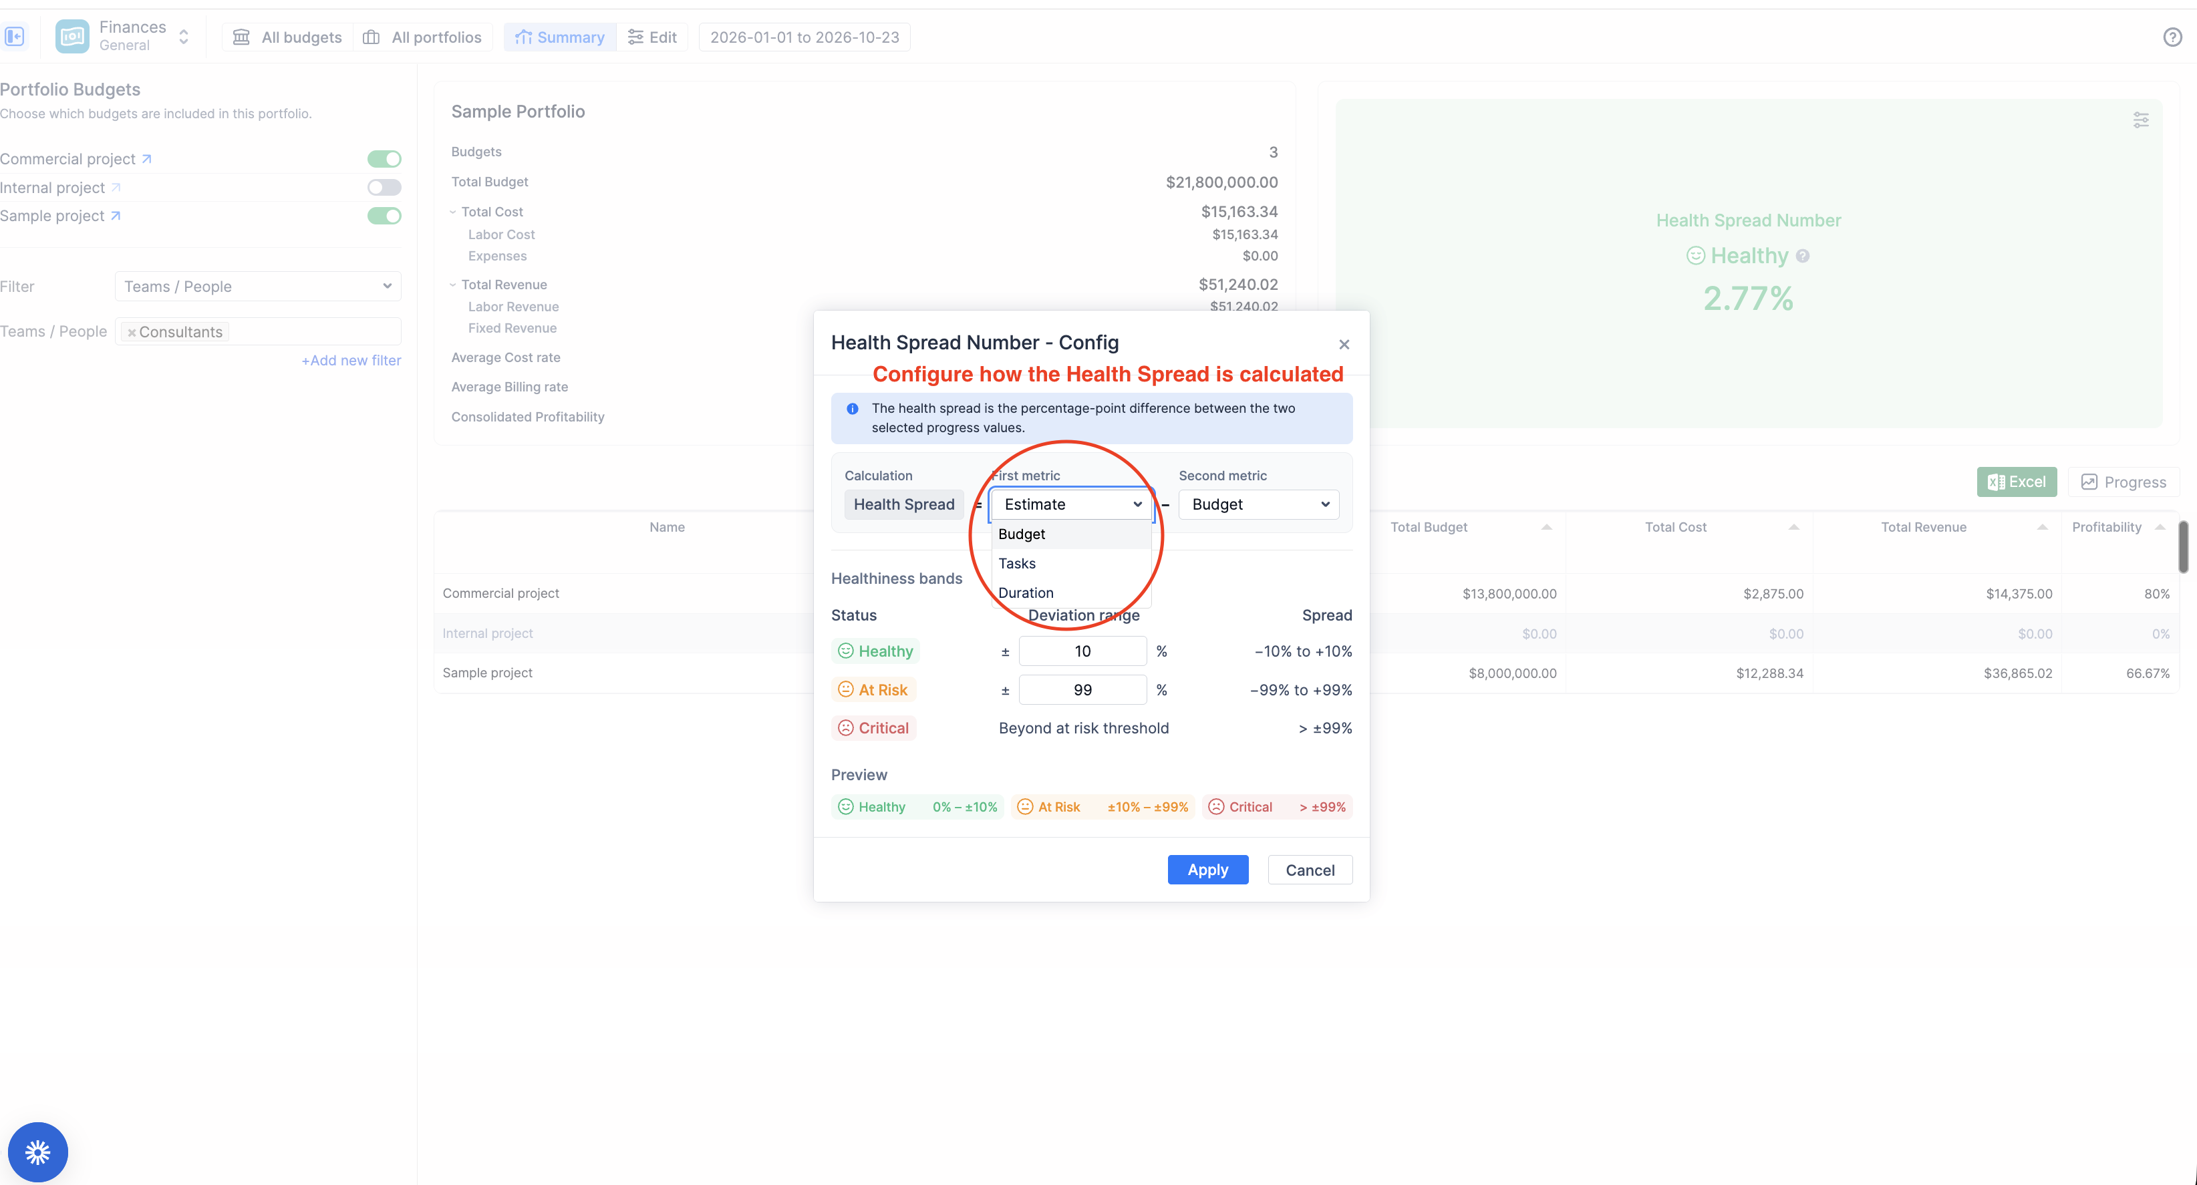Switch to the Edit tab

(652, 37)
